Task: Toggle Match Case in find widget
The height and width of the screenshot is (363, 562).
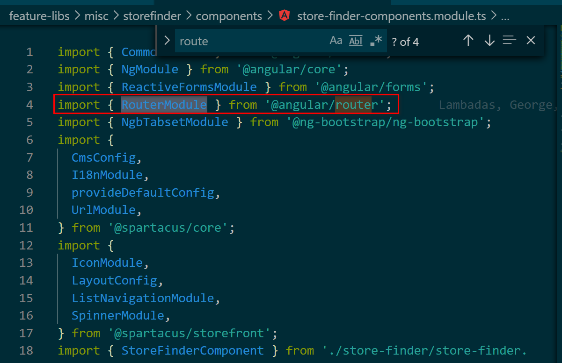Action: pyautogui.click(x=336, y=41)
